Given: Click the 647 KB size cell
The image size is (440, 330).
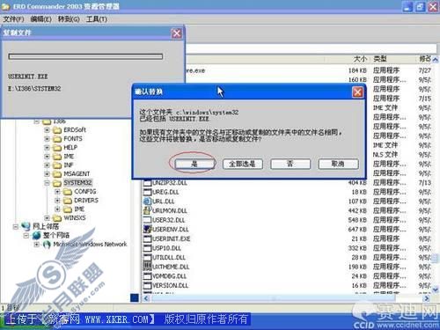Looking at the screenshot, I should [357, 230].
